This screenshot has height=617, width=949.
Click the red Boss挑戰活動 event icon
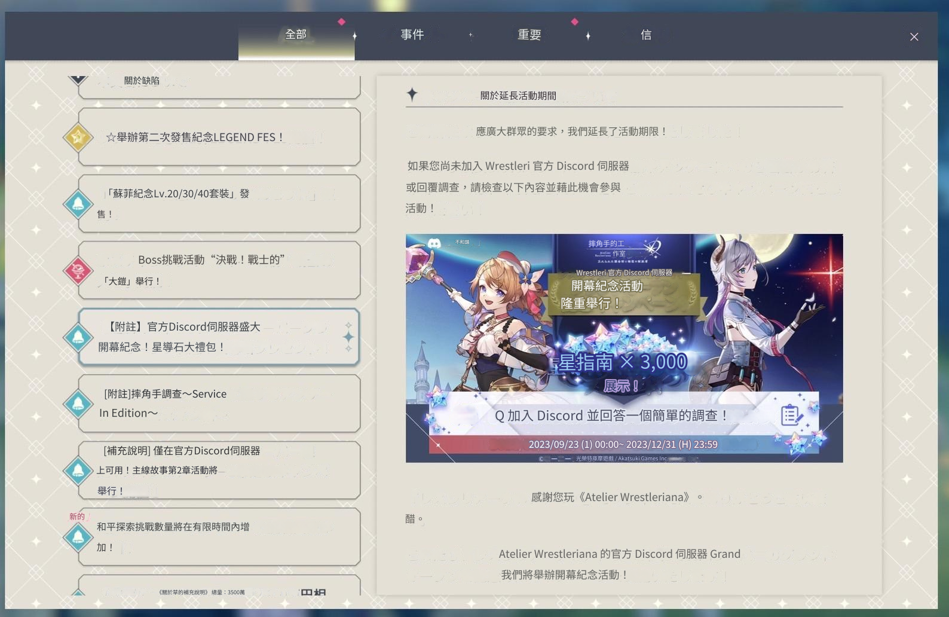[78, 270]
